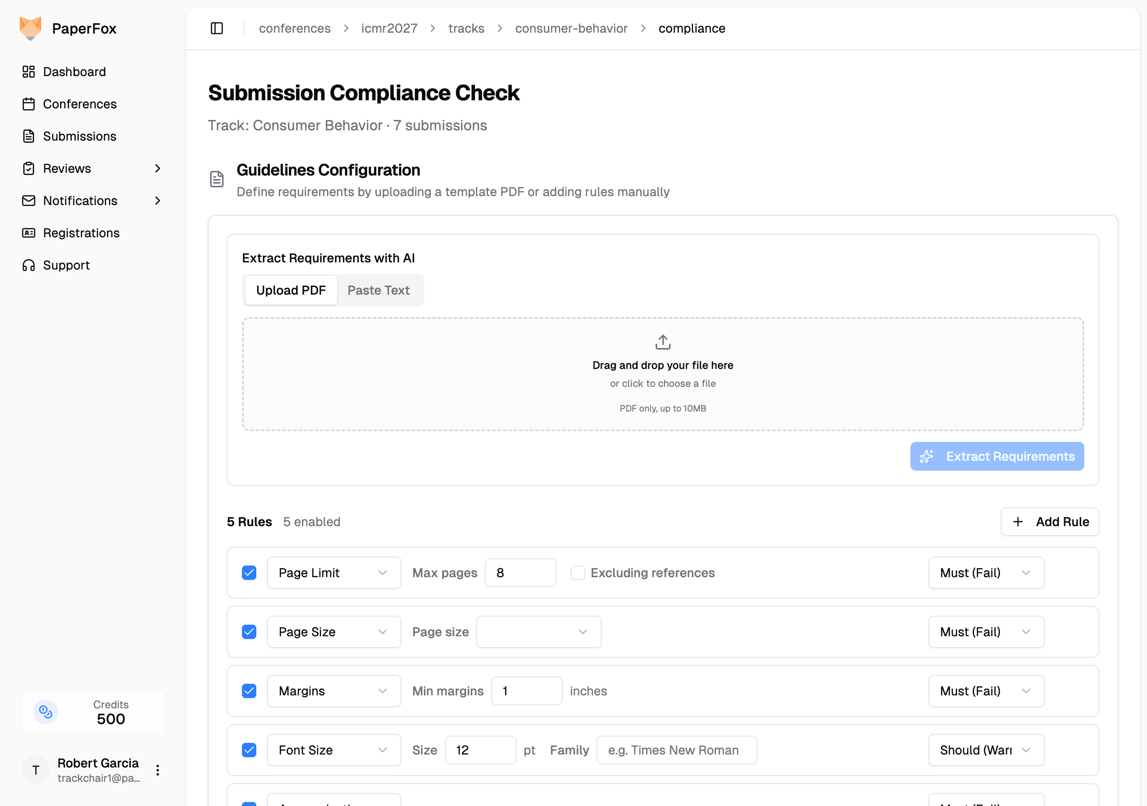1147x806 pixels.
Task: Uncheck the Margins rule checkbox
Action: (249, 691)
